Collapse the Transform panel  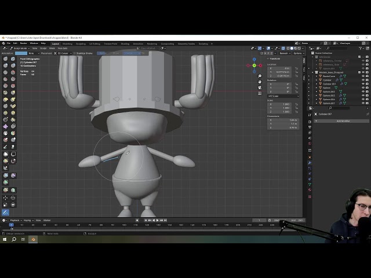click(x=274, y=58)
